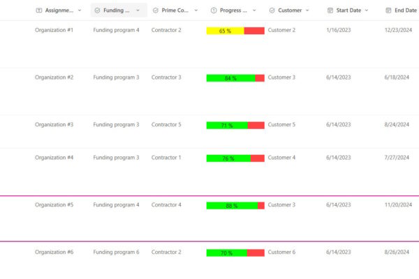Select the Organization #1 cell
Screen dimensions: 419x279
pos(54,30)
